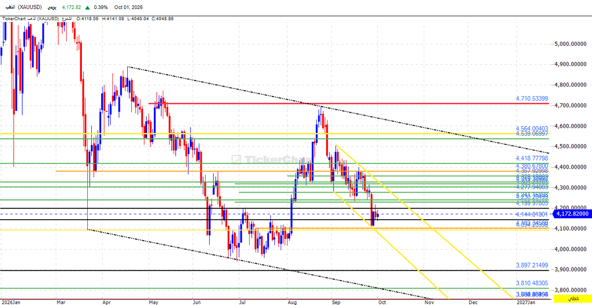592x305 pixels.
Task: Click the Aug label on time axis
Action: tap(292, 302)
